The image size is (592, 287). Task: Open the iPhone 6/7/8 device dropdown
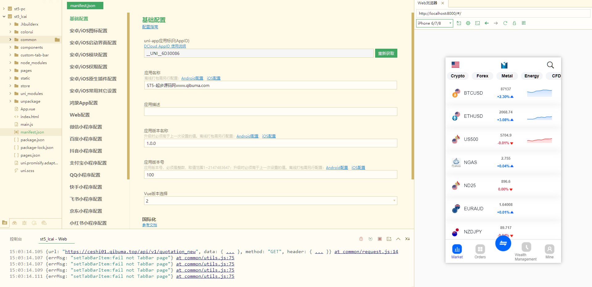coord(434,23)
